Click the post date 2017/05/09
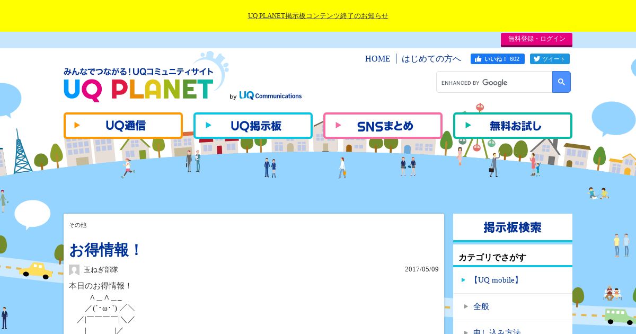Viewport: 636px width, 334px height. [x=422, y=269]
